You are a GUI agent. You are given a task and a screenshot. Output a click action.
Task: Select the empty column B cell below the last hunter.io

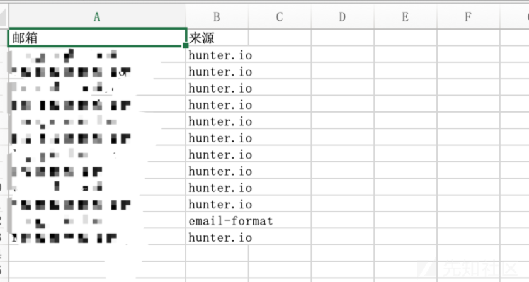217,253
